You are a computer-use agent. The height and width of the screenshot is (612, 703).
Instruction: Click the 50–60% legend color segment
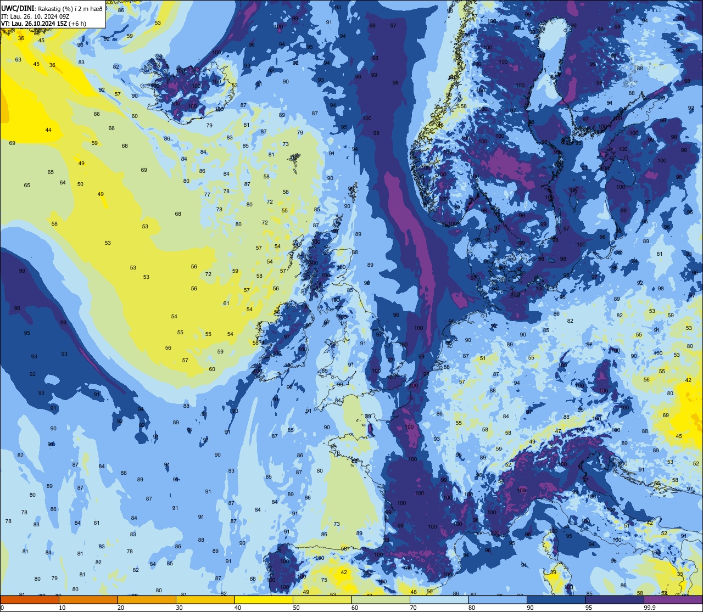coord(322,599)
